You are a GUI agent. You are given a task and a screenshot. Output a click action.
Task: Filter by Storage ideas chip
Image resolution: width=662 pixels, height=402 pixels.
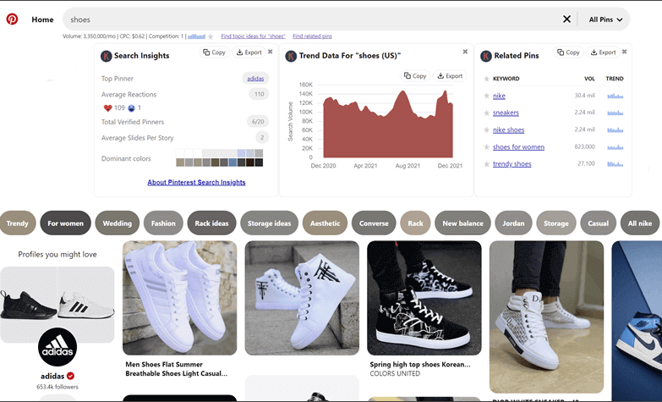point(270,223)
